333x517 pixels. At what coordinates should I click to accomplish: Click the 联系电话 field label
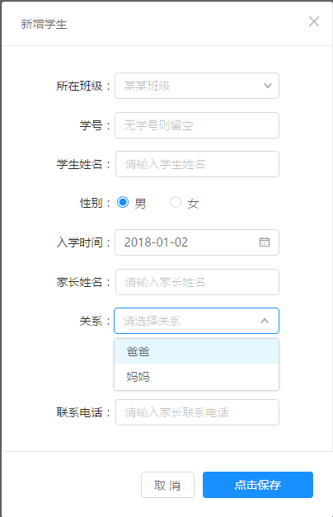(79, 412)
